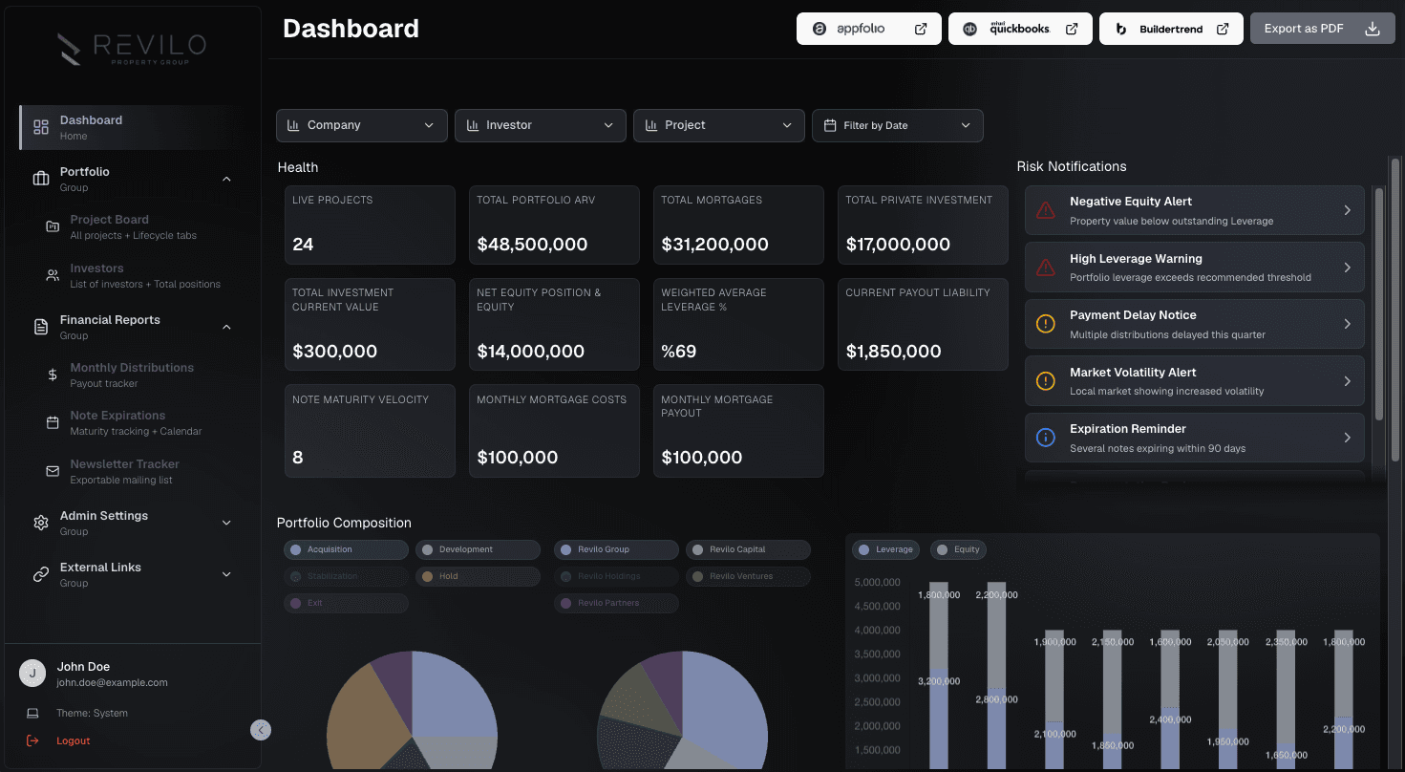Click the Admin Settings gear icon
The width and height of the screenshot is (1405, 772).
[41, 523]
